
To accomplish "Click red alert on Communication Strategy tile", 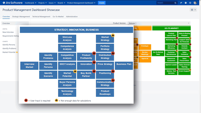I will pyautogui.click(x=113, y=80).
